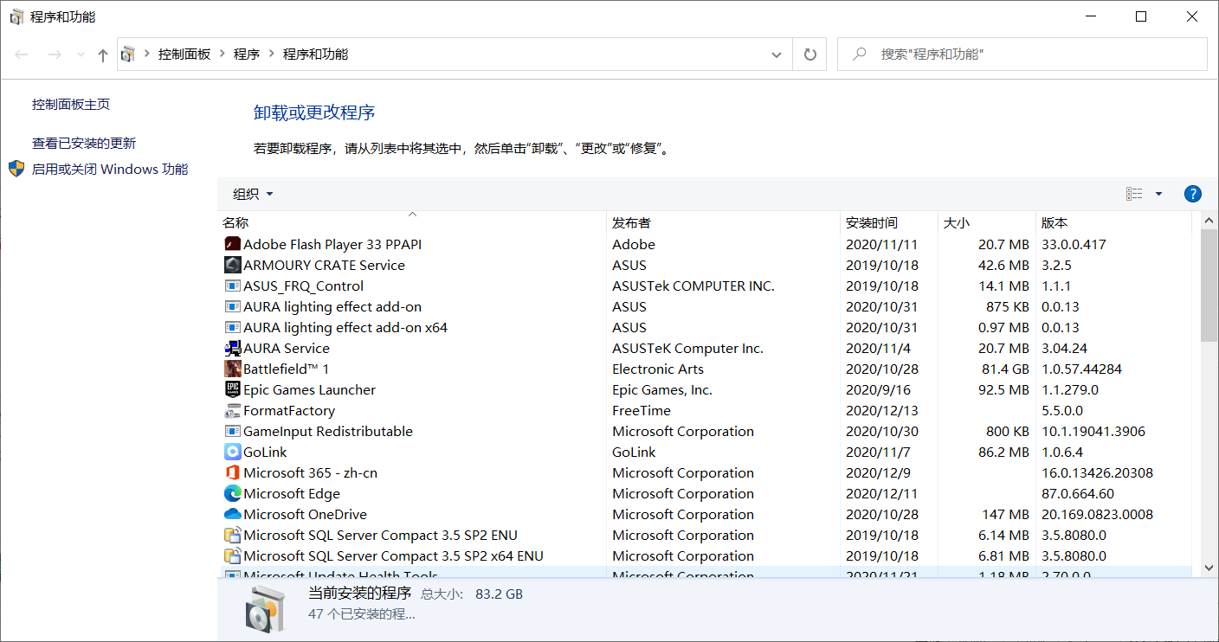Click the 控制面板 breadcrumb
Viewport: 1219px width, 642px height.
[184, 55]
